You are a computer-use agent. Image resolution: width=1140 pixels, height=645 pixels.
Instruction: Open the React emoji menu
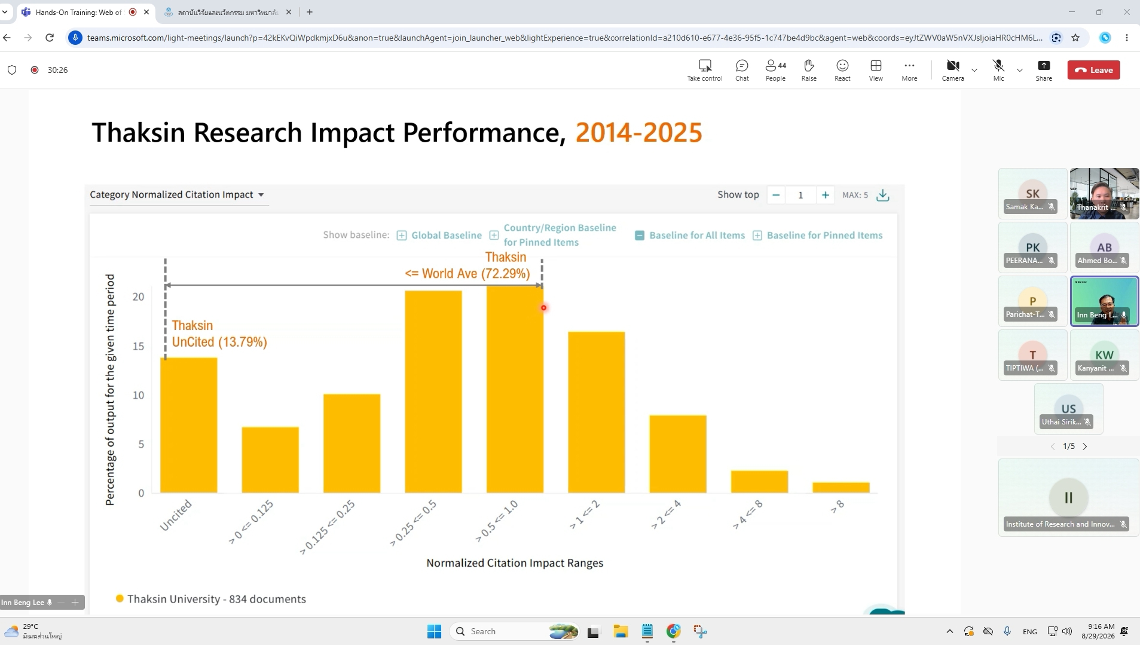point(842,70)
